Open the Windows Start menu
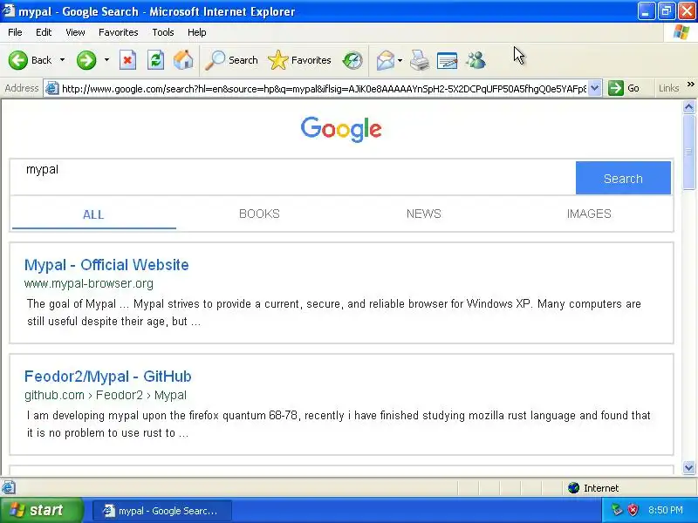 click(41, 510)
